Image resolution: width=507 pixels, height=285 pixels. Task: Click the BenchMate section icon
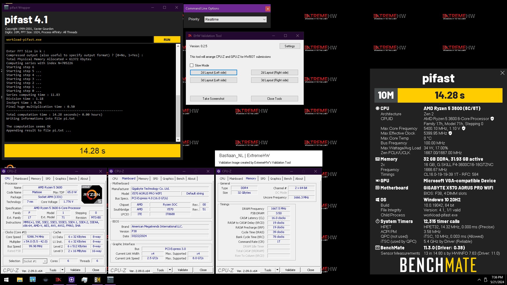pos(377,248)
